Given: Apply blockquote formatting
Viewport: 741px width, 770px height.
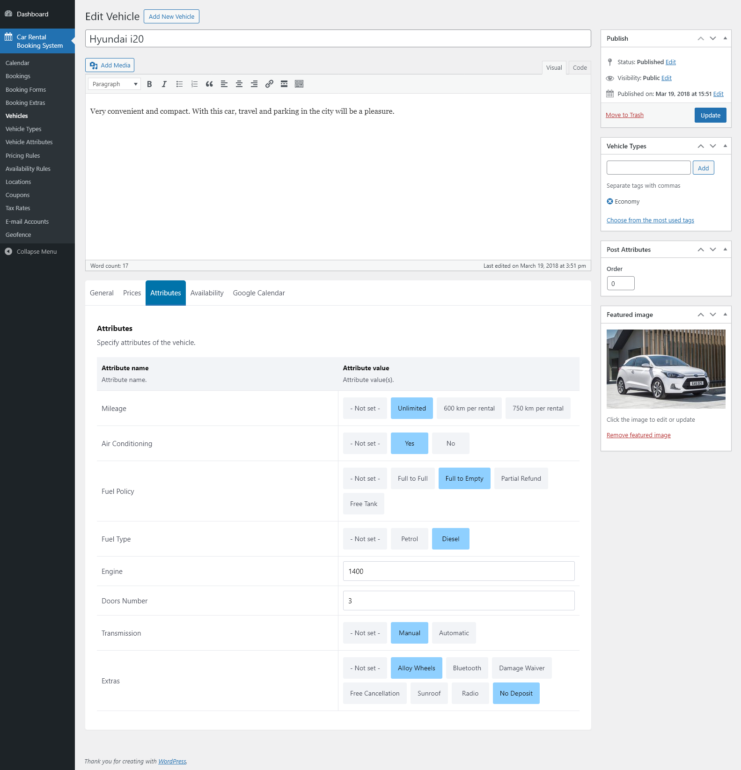Looking at the screenshot, I should [x=209, y=84].
